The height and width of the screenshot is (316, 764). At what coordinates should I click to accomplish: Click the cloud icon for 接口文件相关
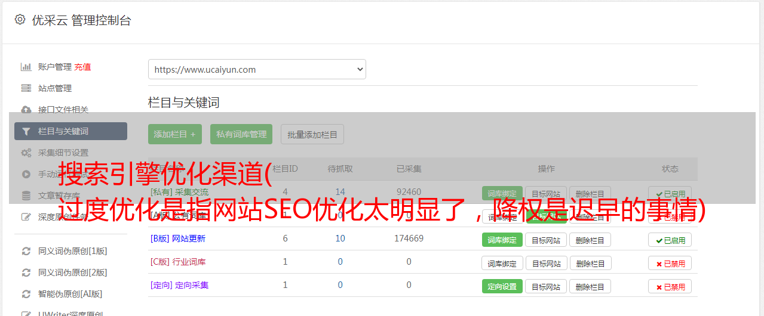click(x=26, y=110)
